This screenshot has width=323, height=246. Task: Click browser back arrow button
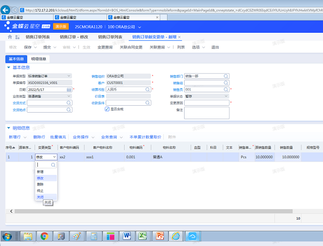point(6,10)
